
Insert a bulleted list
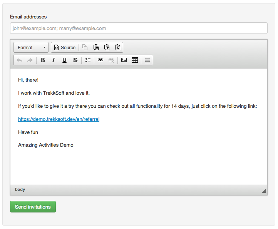[88, 60]
